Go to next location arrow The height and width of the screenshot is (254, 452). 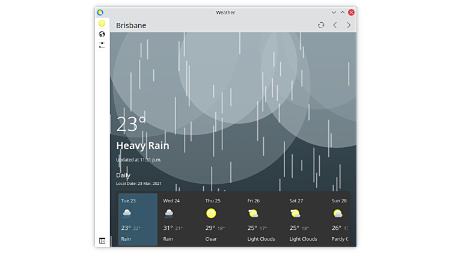click(x=349, y=25)
